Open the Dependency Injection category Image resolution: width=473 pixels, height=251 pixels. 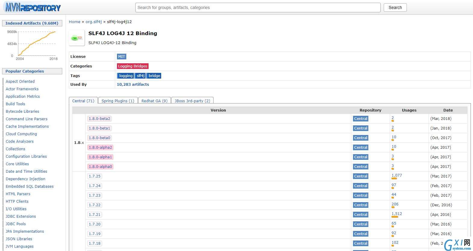point(26,179)
